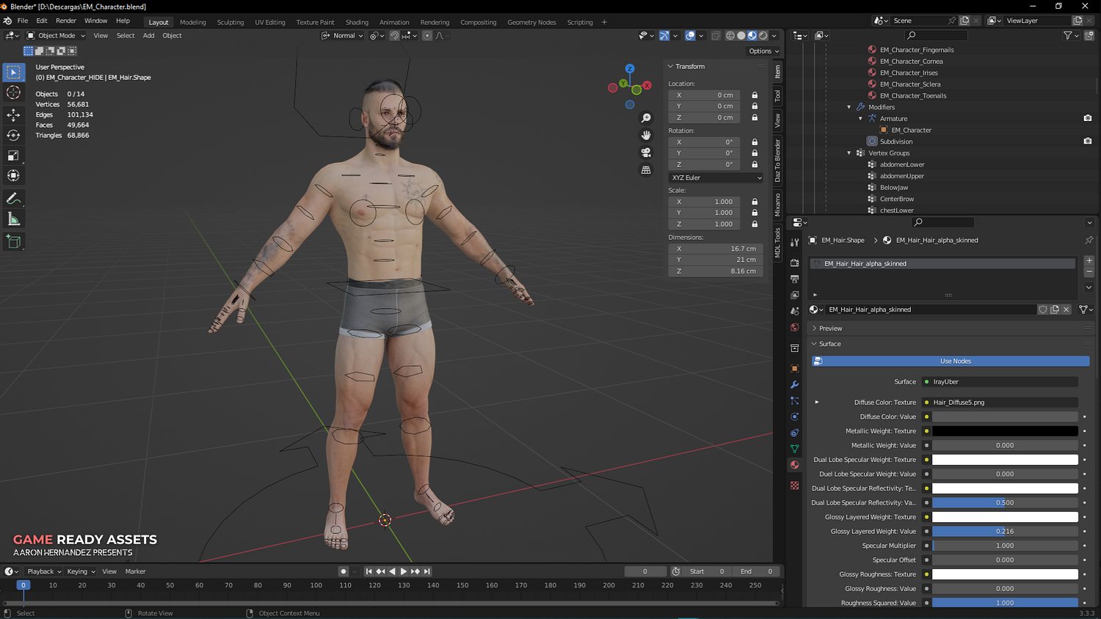Image resolution: width=1101 pixels, height=619 pixels.
Task: Select the Cursor tool in viewport toolbar
Action: pyautogui.click(x=13, y=92)
